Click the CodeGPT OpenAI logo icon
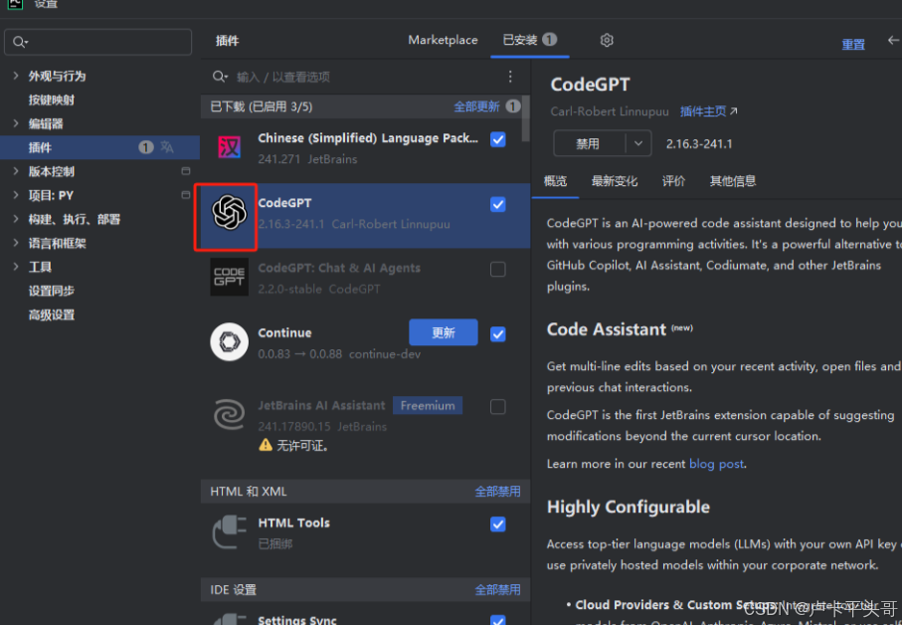The height and width of the screenshot is (625, 902). (229, 213)
